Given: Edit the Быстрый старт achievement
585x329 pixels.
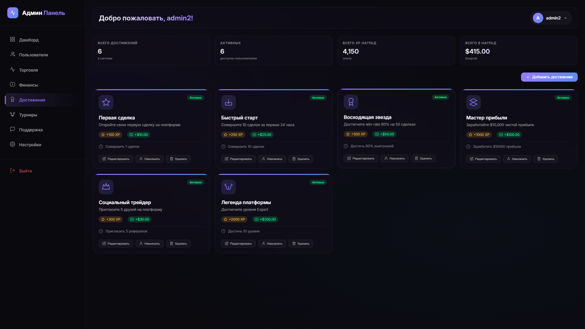Looking at the screenshot, I should pyautogui.click(x=238, y=159).
